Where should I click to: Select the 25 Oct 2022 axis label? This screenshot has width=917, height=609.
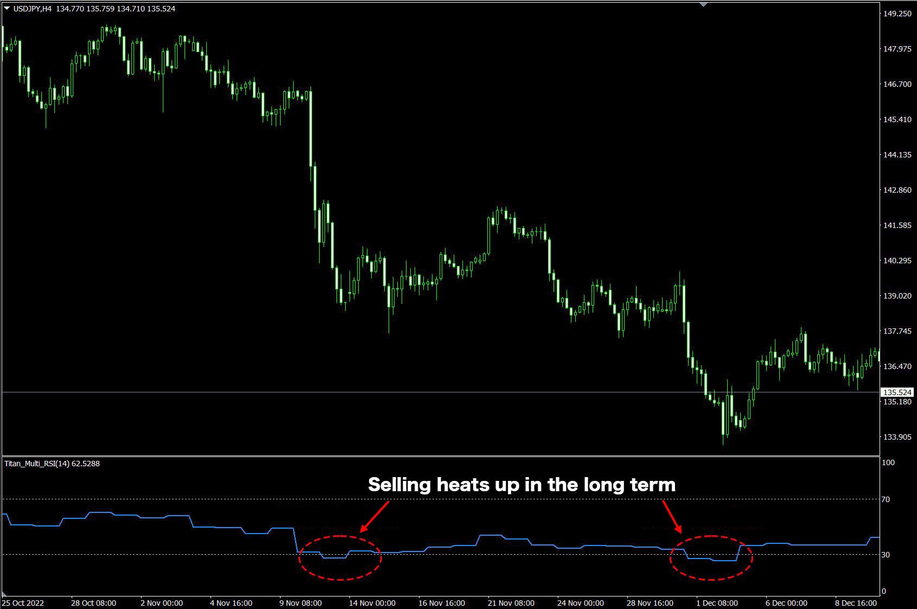(23, 602)
